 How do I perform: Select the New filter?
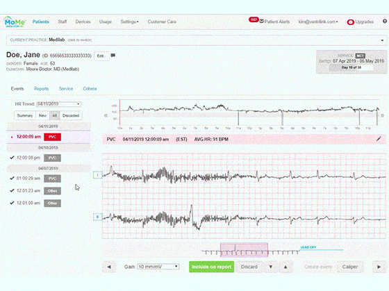tap(42, 115)
